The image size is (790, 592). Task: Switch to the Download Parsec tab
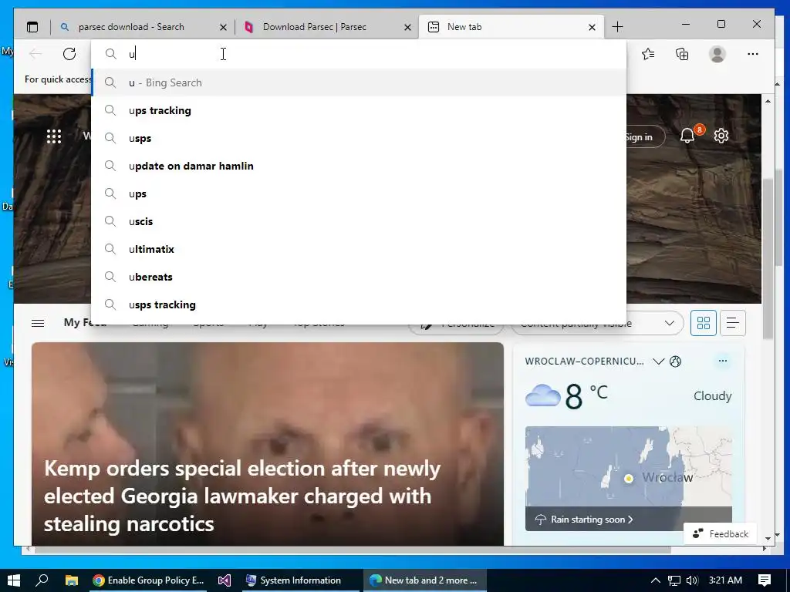coord(326,27)
